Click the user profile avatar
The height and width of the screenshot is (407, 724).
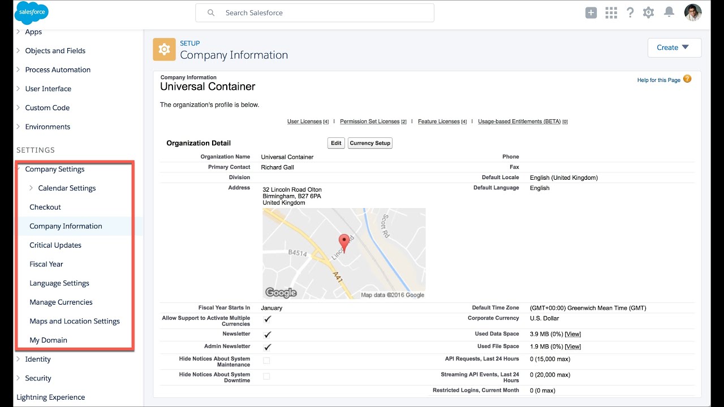tap(693, 12)
